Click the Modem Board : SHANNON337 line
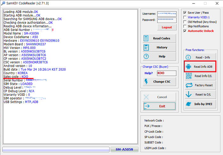Screen dimensions: 223x155 (25, 44)
